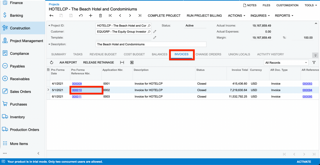Screen dimensions: 320x165
Task: Open the Actions dropdown menu
Action: click(236, 15)
